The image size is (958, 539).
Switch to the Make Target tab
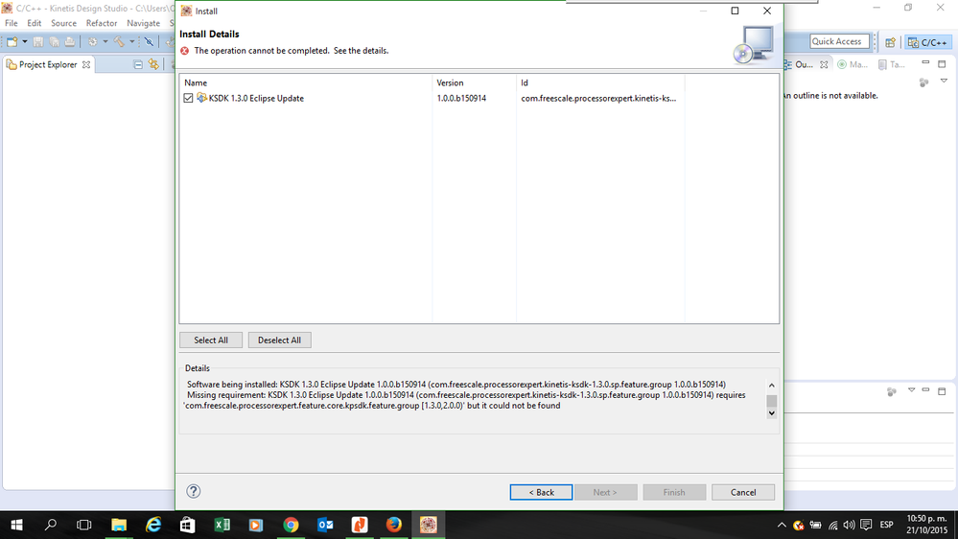853,64
